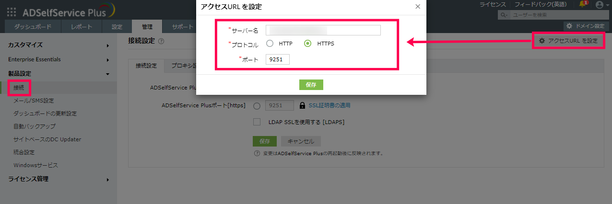This screenshot has height=204, width=612.
Task: Open the ダッシュボード tab
Action: (x=33, y=27)
